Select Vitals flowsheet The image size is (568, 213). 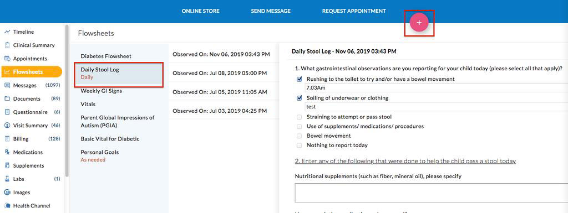point(88,104)
